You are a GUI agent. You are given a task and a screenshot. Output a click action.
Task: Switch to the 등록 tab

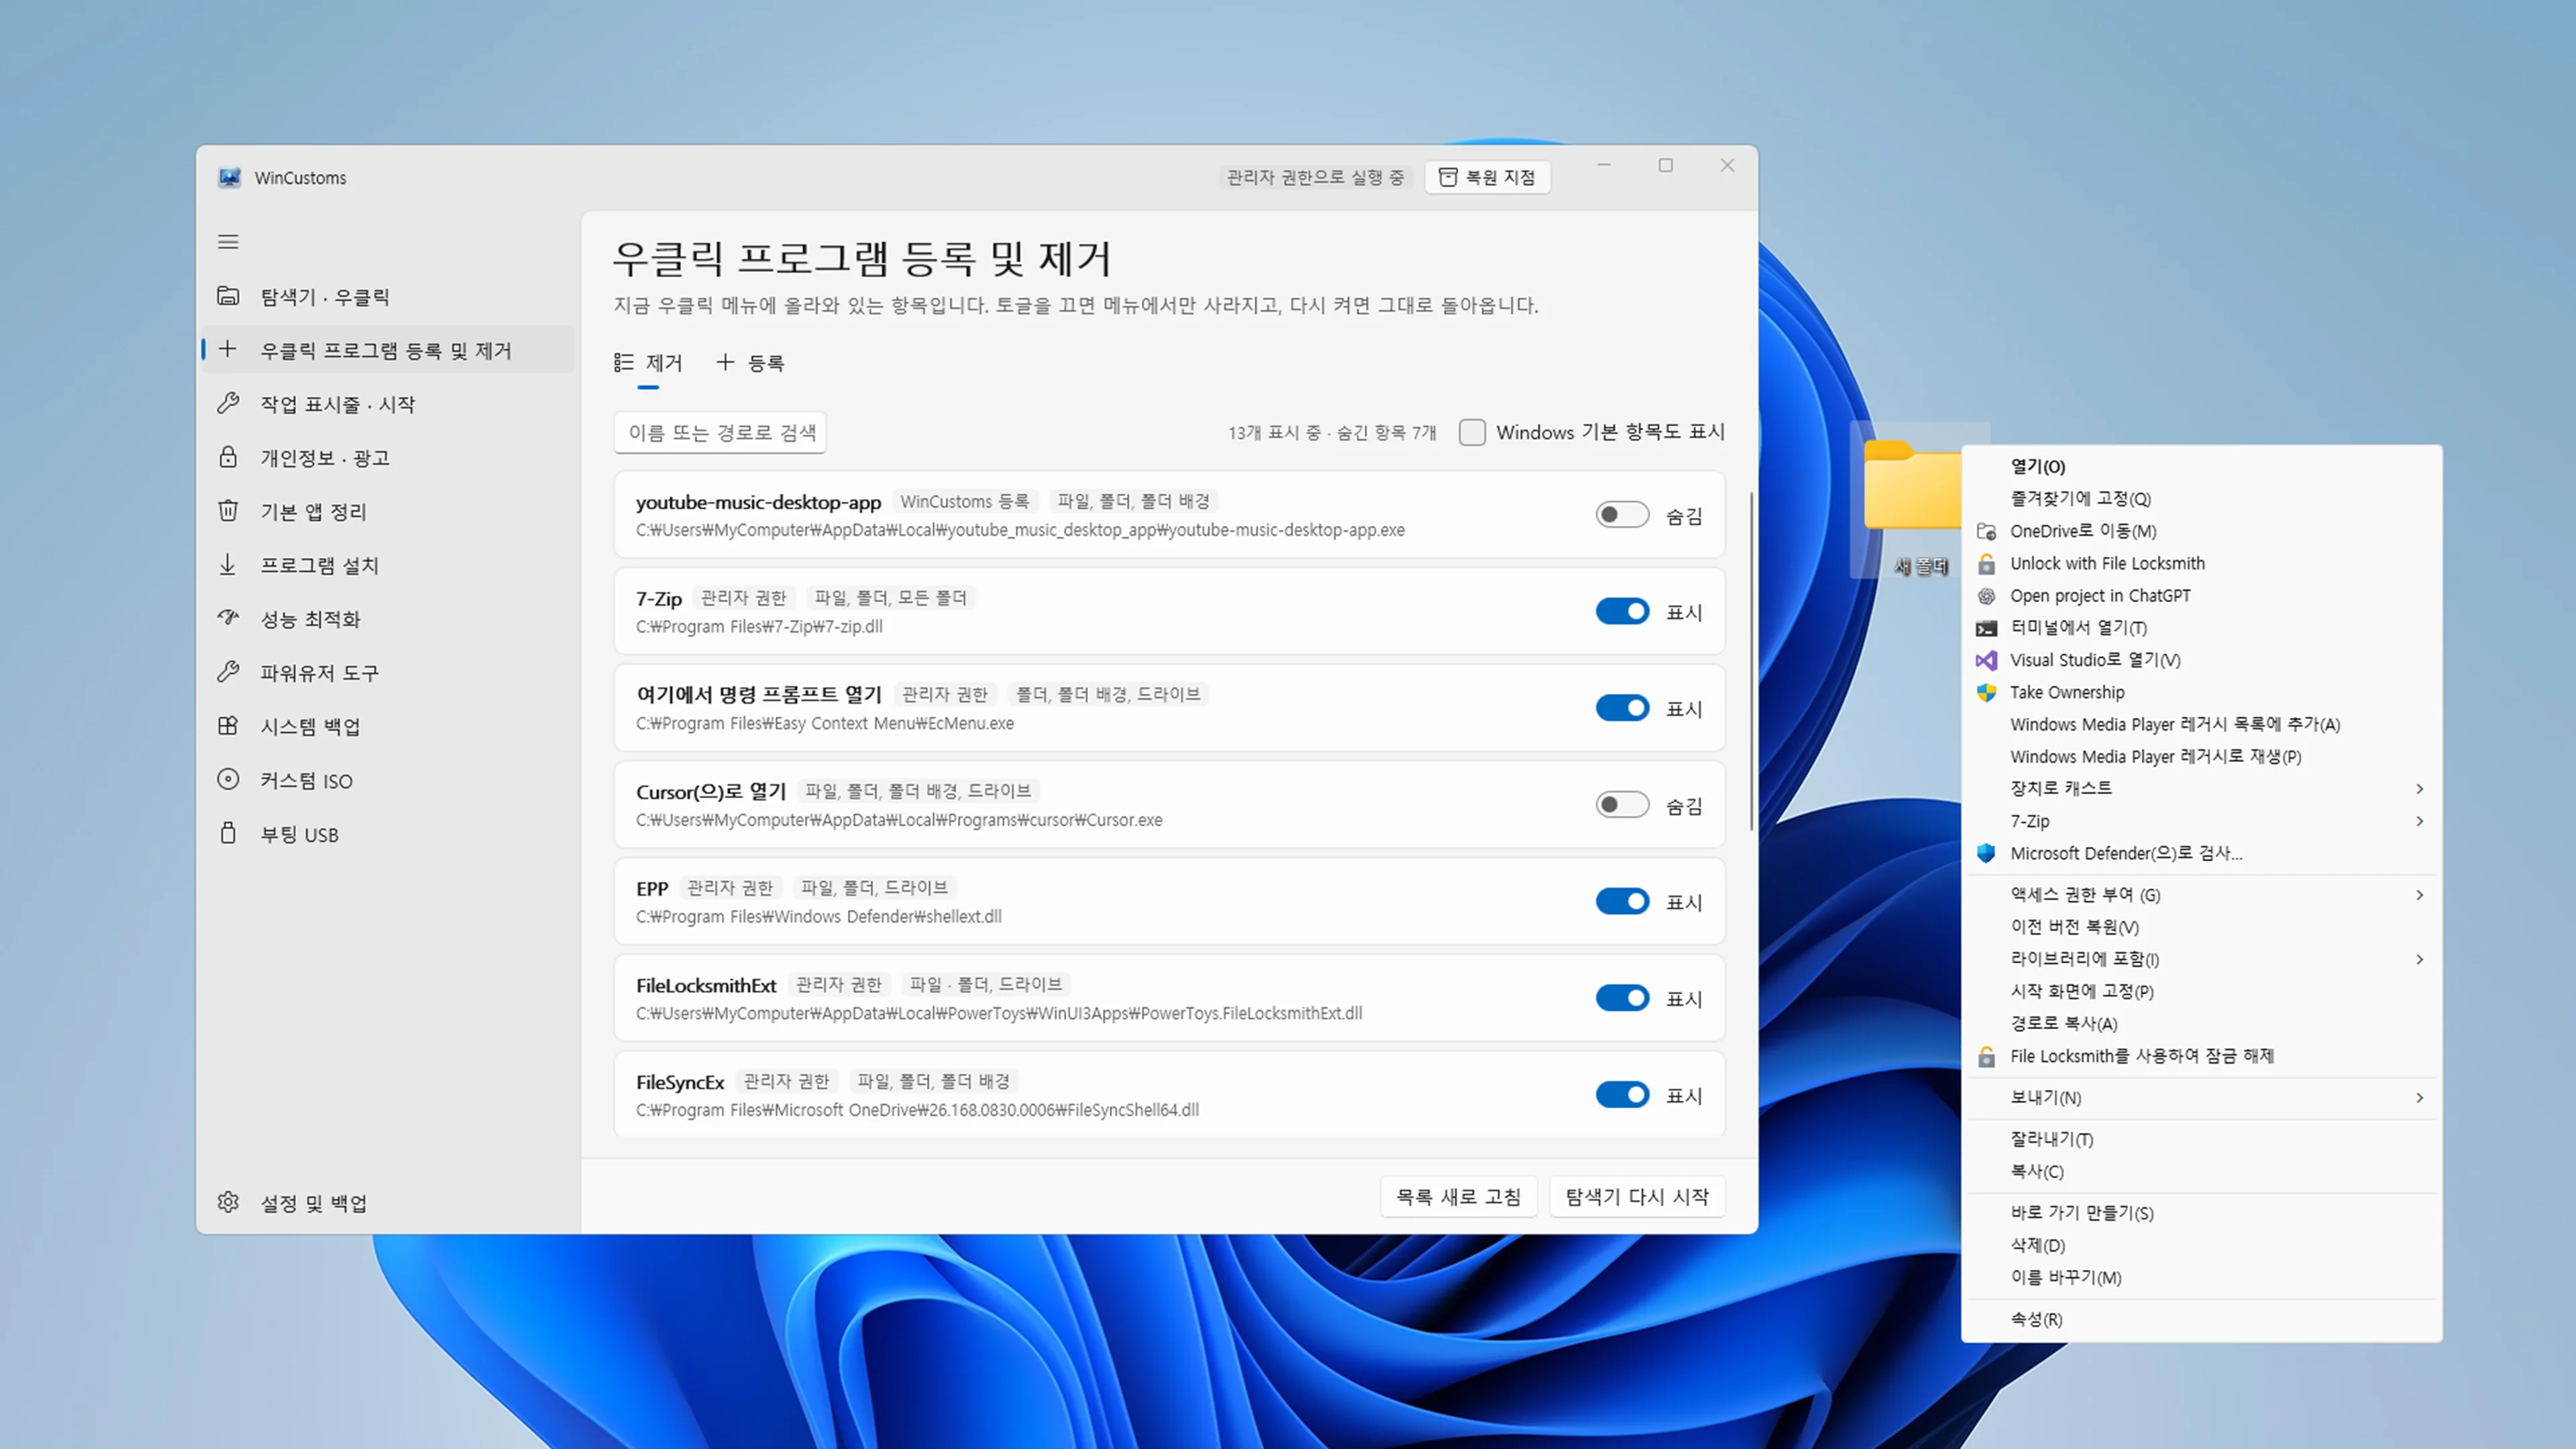[750, 363]
